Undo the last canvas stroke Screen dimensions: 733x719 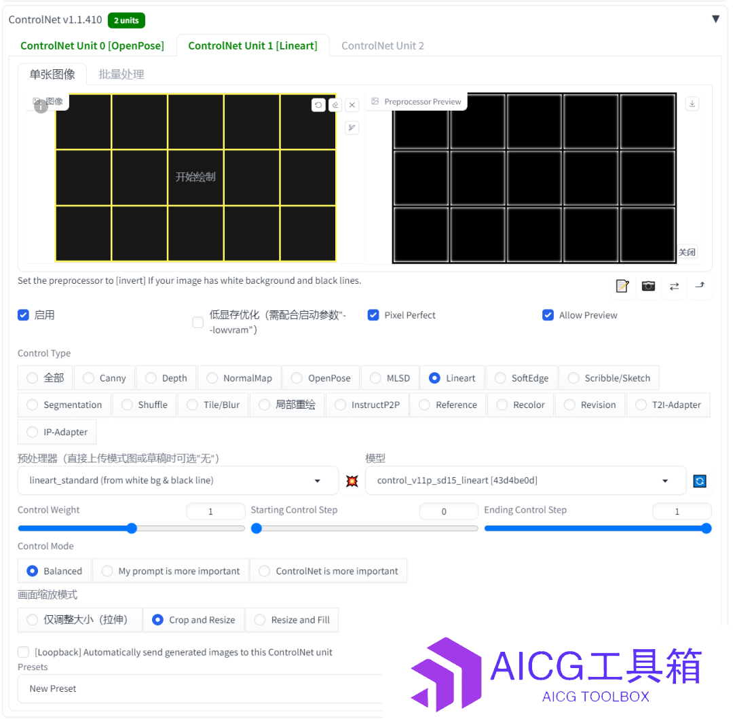click(318, 105)
